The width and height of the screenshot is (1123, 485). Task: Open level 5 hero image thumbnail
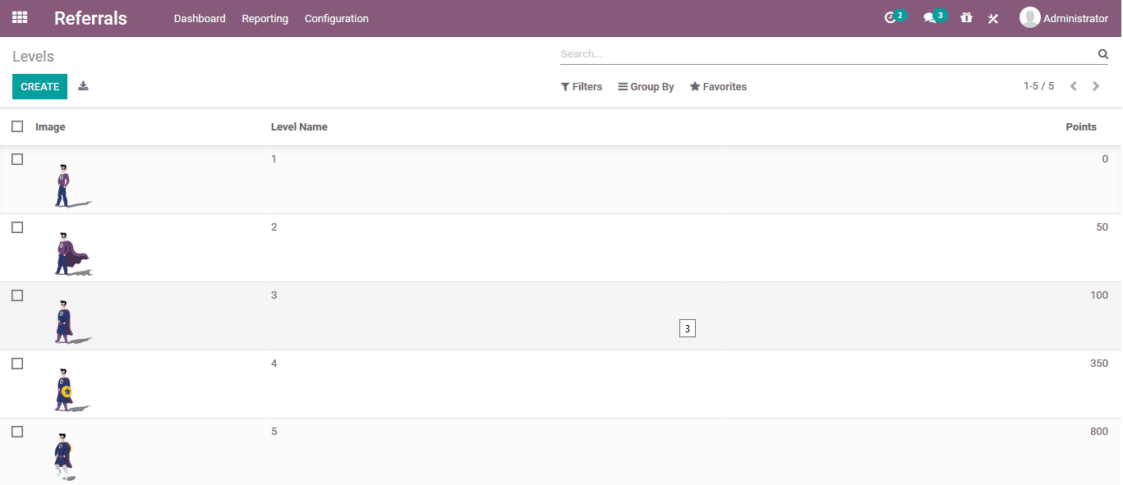pos(66,455)
